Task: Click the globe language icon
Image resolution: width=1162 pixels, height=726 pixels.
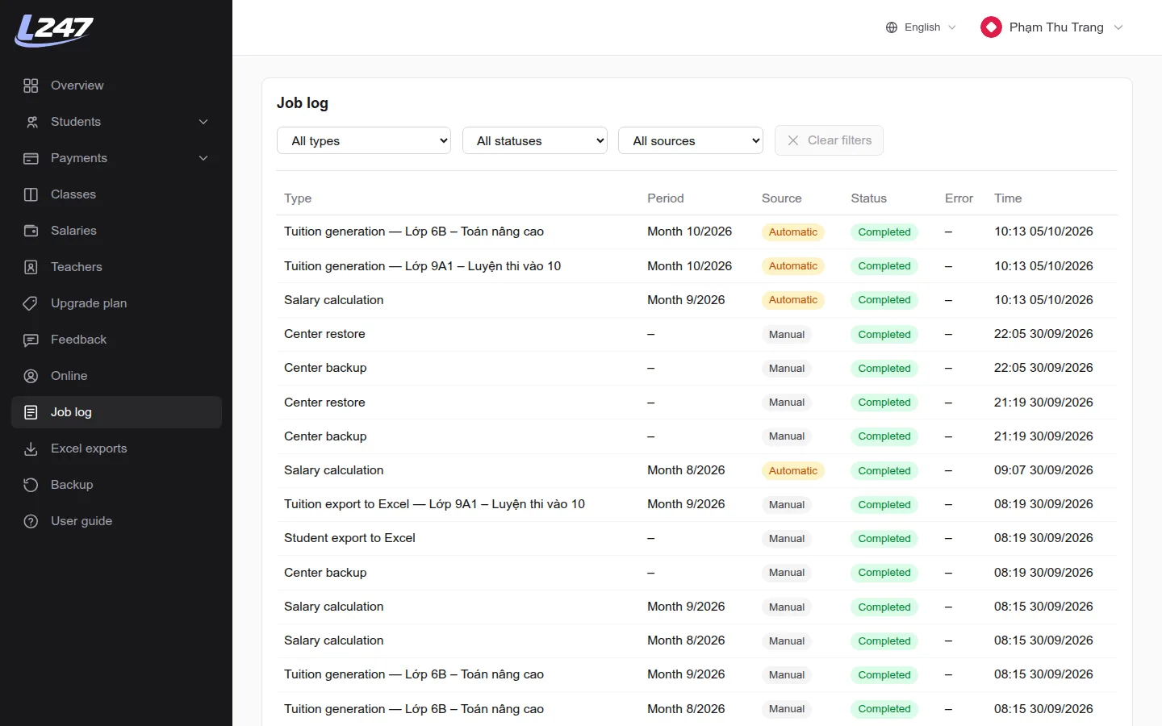Action: pos(892,27)
